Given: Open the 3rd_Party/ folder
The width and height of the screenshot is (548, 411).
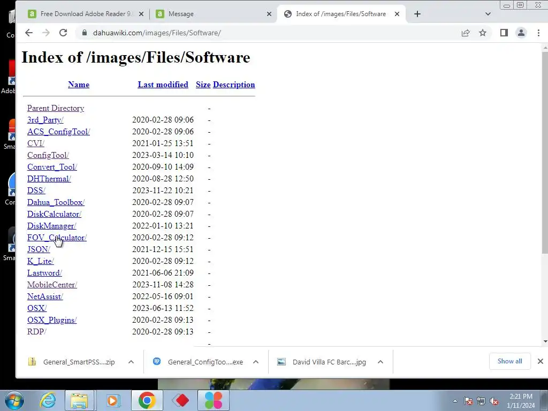Looking at the screenshot, I should pyautogui.click(x=45, y=120).
